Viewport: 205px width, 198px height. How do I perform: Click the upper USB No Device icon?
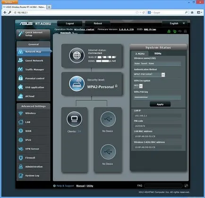click(x=108, y=119)
